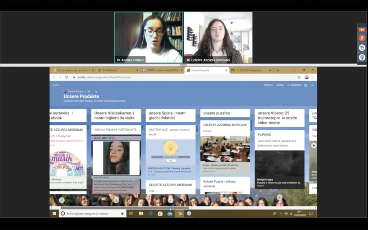Expand the hidden system tray icons chevron
368x230 pixels.
pyautogui.click(x=281, y=213)
